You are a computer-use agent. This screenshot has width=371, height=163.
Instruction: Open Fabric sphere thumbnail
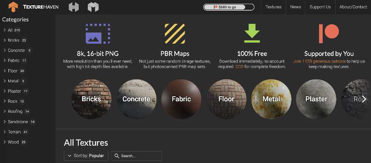pos(181,99)
